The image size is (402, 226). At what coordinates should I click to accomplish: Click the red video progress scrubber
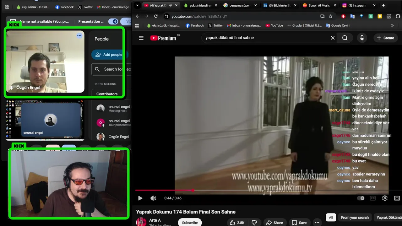coord(193,190)
